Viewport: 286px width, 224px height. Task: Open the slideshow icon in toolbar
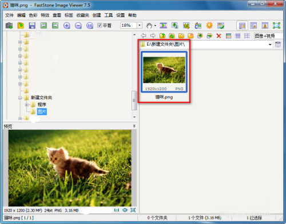(163, 25)
